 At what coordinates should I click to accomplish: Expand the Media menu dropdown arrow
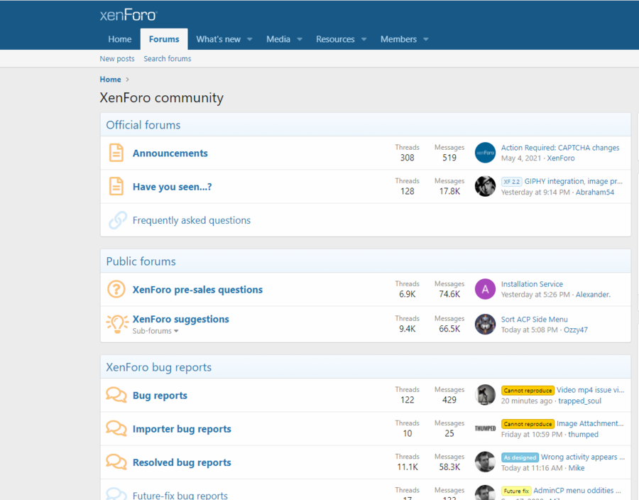[x=300, y=40]
